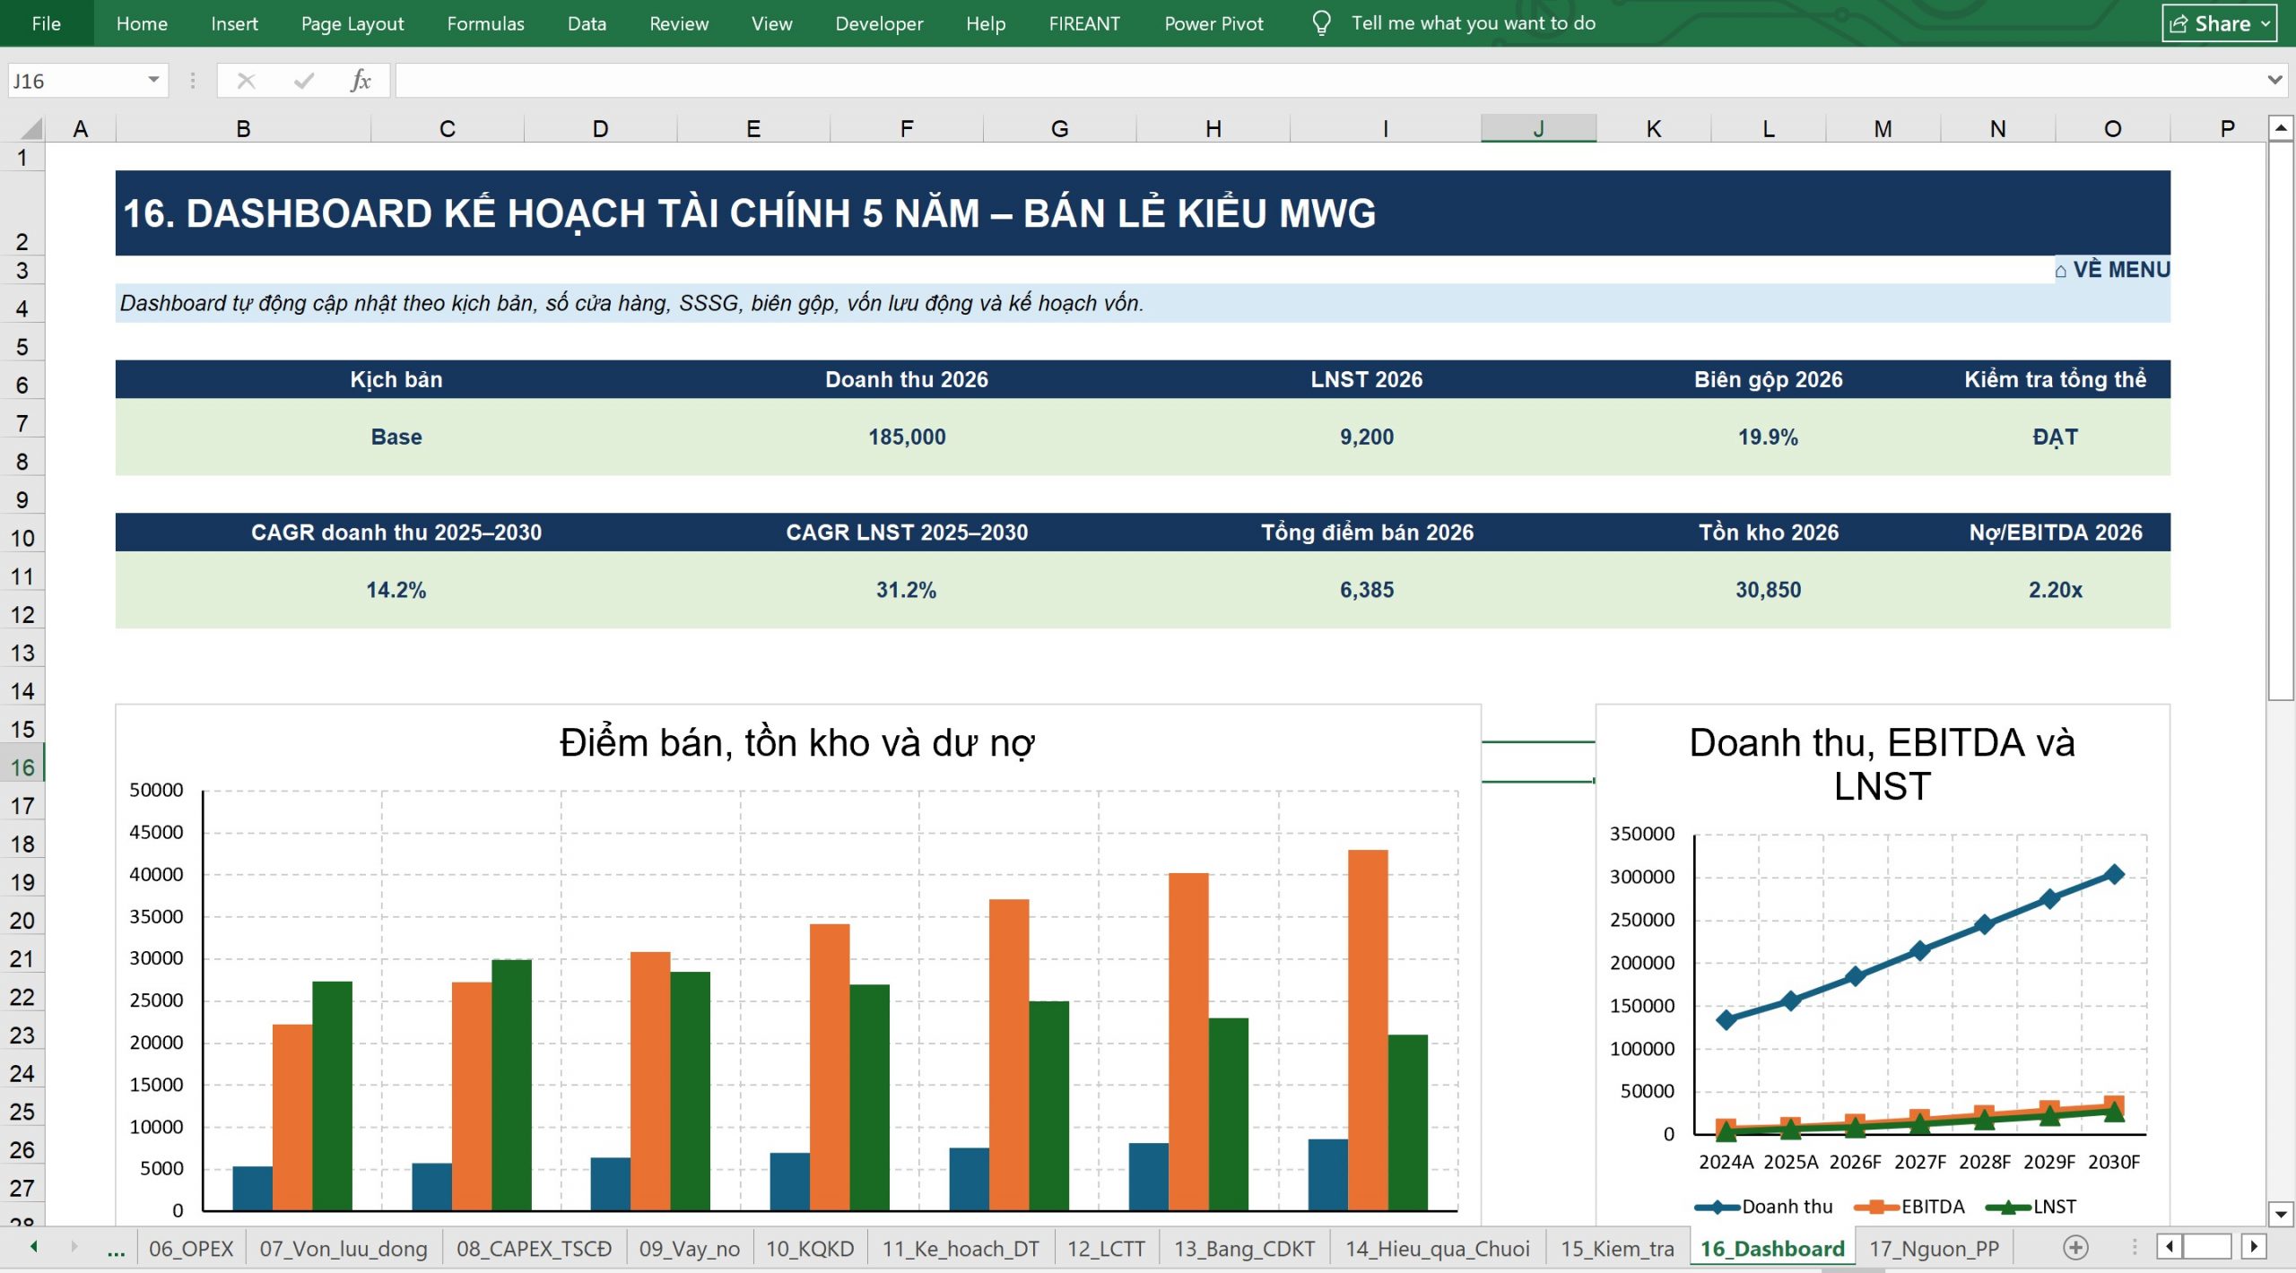Switch to the View tab
The image size is (2296, 1273).
tap(771, 23)
